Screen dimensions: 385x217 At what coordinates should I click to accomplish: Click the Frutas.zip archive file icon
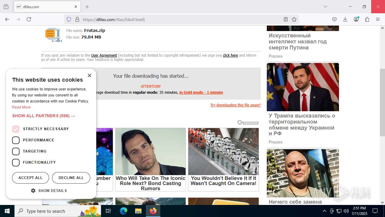[x=54, y=34]
